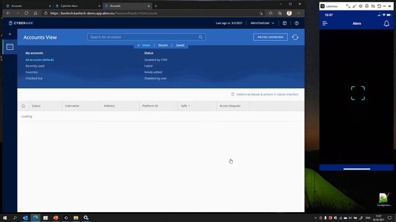Open the browser settings ellipsis menu

pyautogui.click(x=298, y=13)
